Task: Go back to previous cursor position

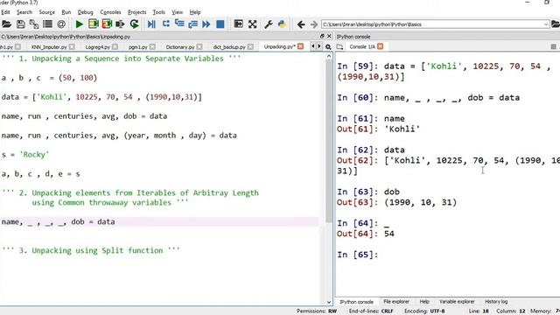Action: point(301,24)
